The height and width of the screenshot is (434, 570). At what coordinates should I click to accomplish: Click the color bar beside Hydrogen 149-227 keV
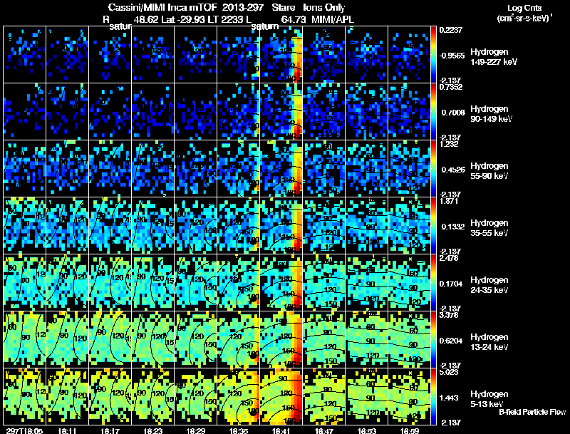point(433,54)
